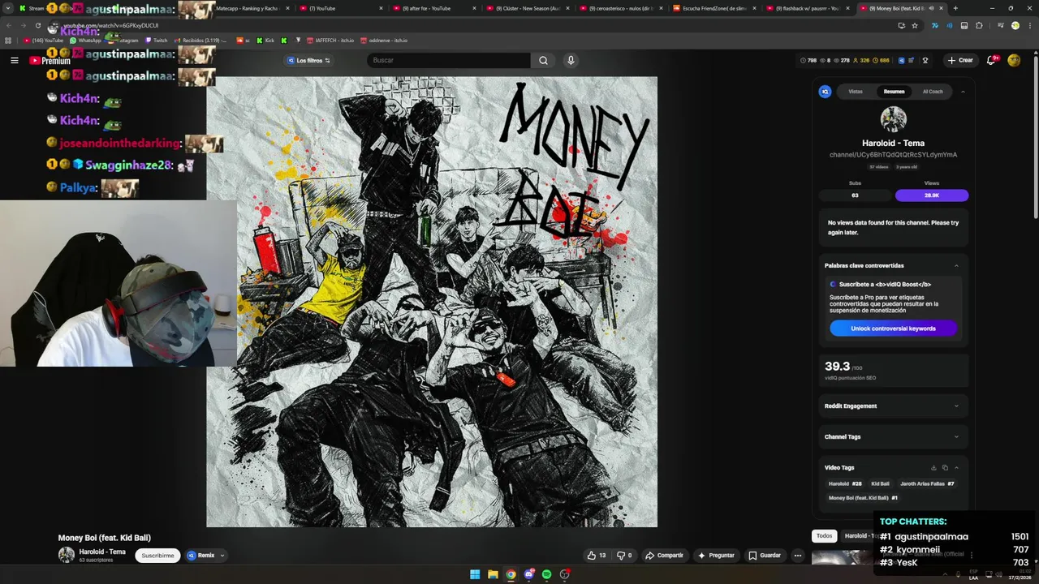
Task: Open more actions ellipsis under video
Action: [x=797, y=556]
